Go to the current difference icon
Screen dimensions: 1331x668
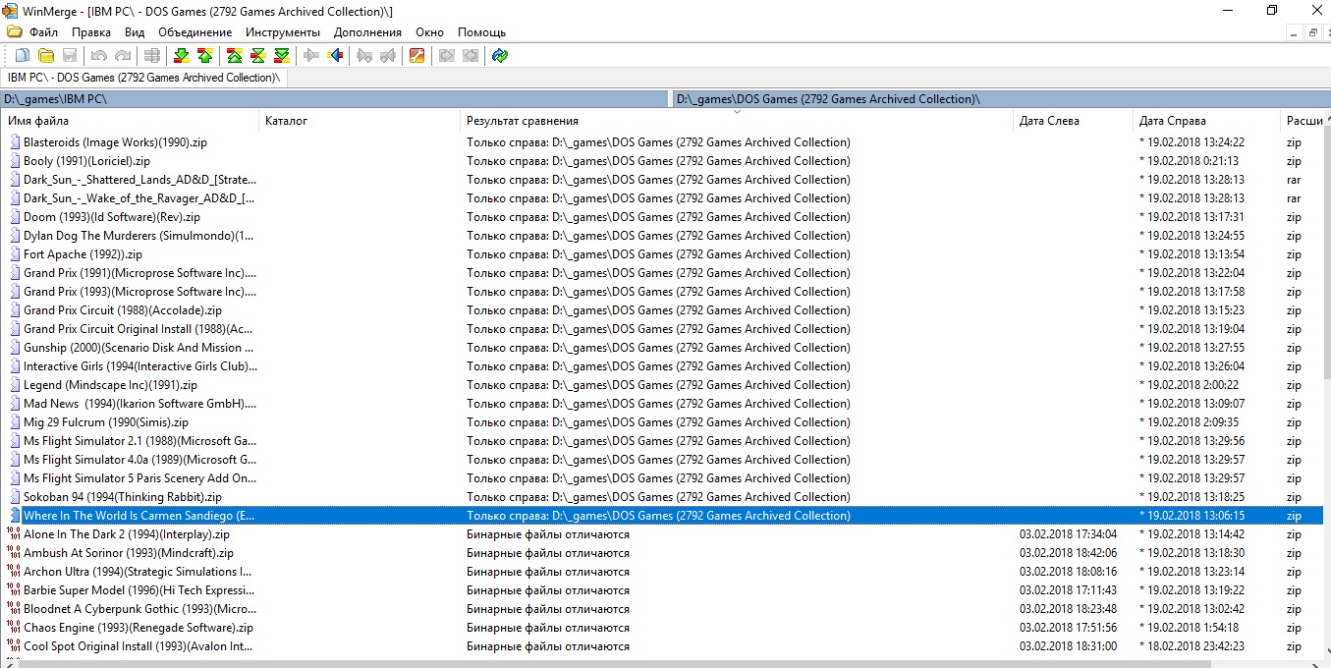coord(258,56)
